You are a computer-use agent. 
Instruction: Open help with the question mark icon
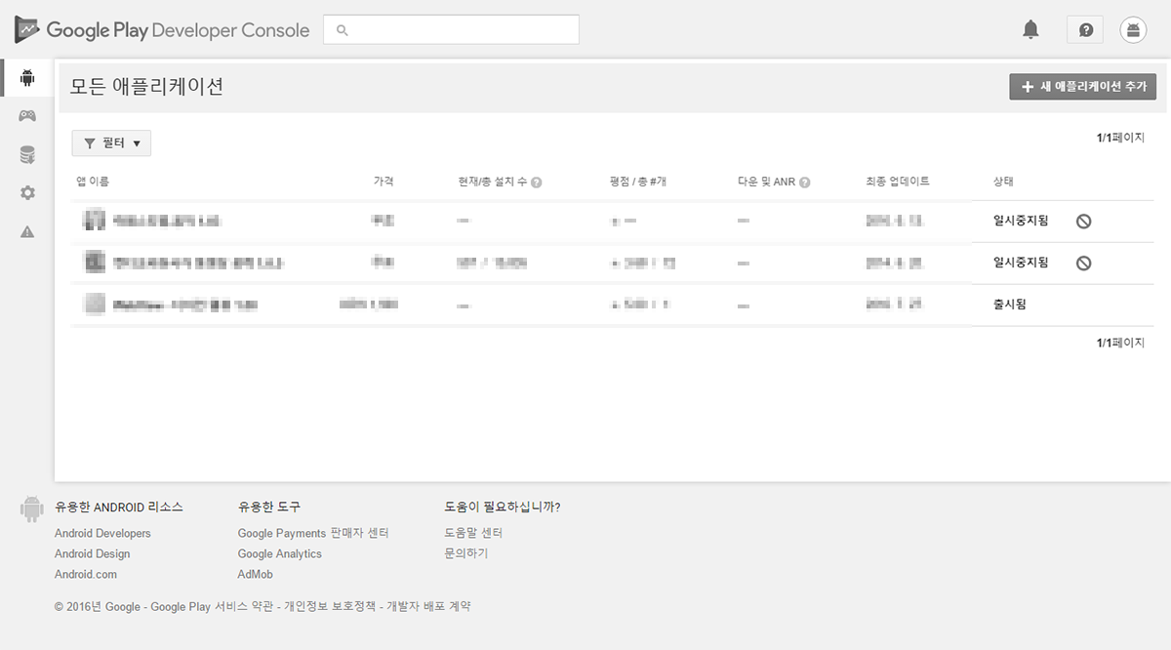pyautogui.click(x=1084, y=29)
